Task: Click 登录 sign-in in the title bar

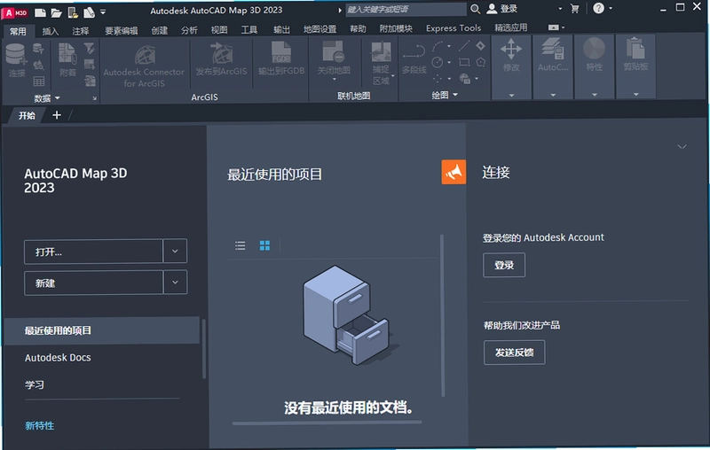Action: tap(502, 9)
